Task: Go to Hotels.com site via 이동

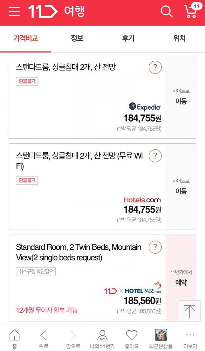Action: pos(181,187)
